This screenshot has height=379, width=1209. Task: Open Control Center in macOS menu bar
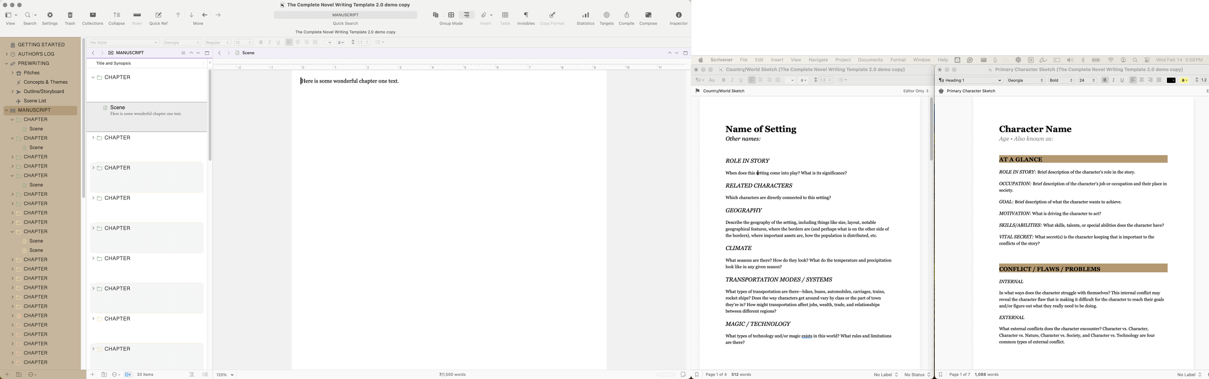[x=1147, y=60]
